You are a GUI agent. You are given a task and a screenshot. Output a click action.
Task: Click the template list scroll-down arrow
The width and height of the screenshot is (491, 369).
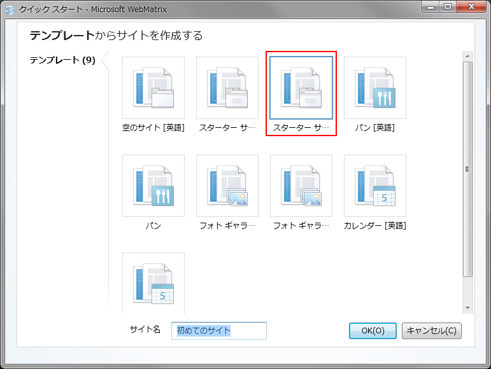(x=467, y=308)
